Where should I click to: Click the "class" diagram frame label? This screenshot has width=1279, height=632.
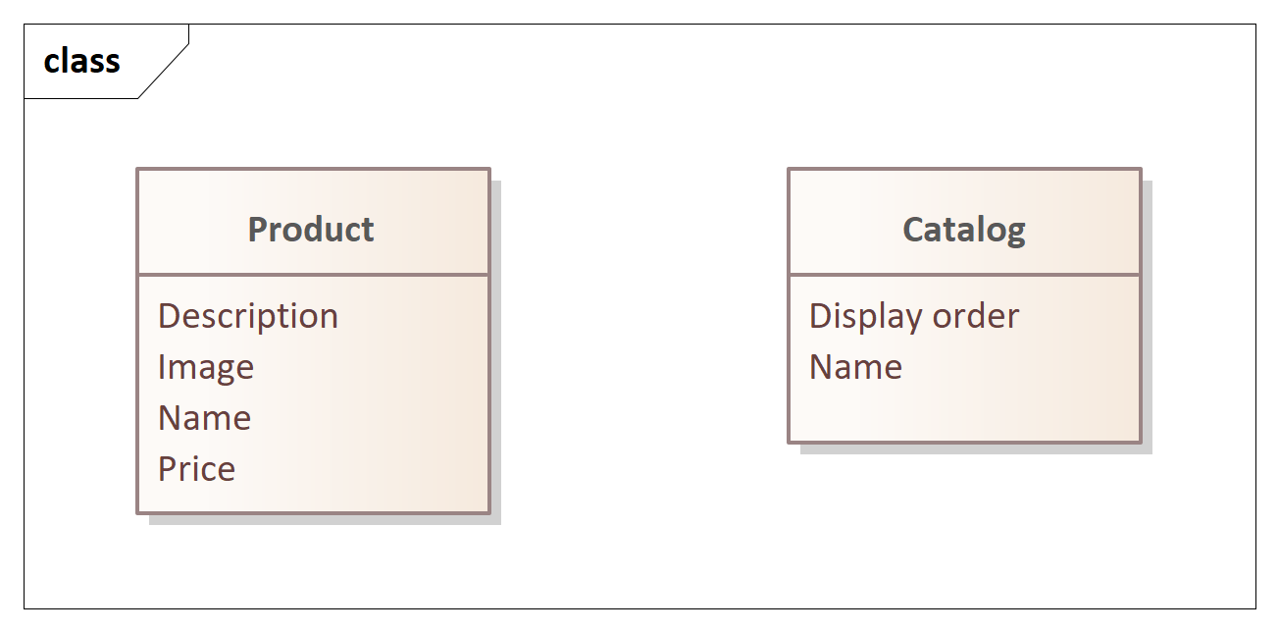[82, 61]
